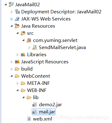Select the META-INF label
This screenshot has width=112, height=123.
pyautogui.click(x=38, y=83)
